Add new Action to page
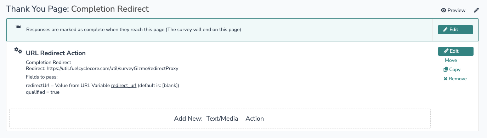 (x=255, y=119)
